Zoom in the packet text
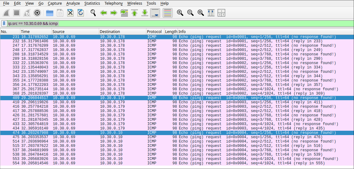354x169 pixels. click(x=180, y=13)
